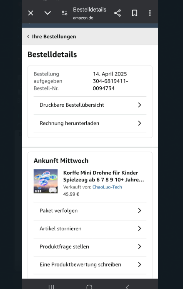
Task: Open seller ChaoLuo-Tech link
Action: pyautogui.click(x=107, y=187)
